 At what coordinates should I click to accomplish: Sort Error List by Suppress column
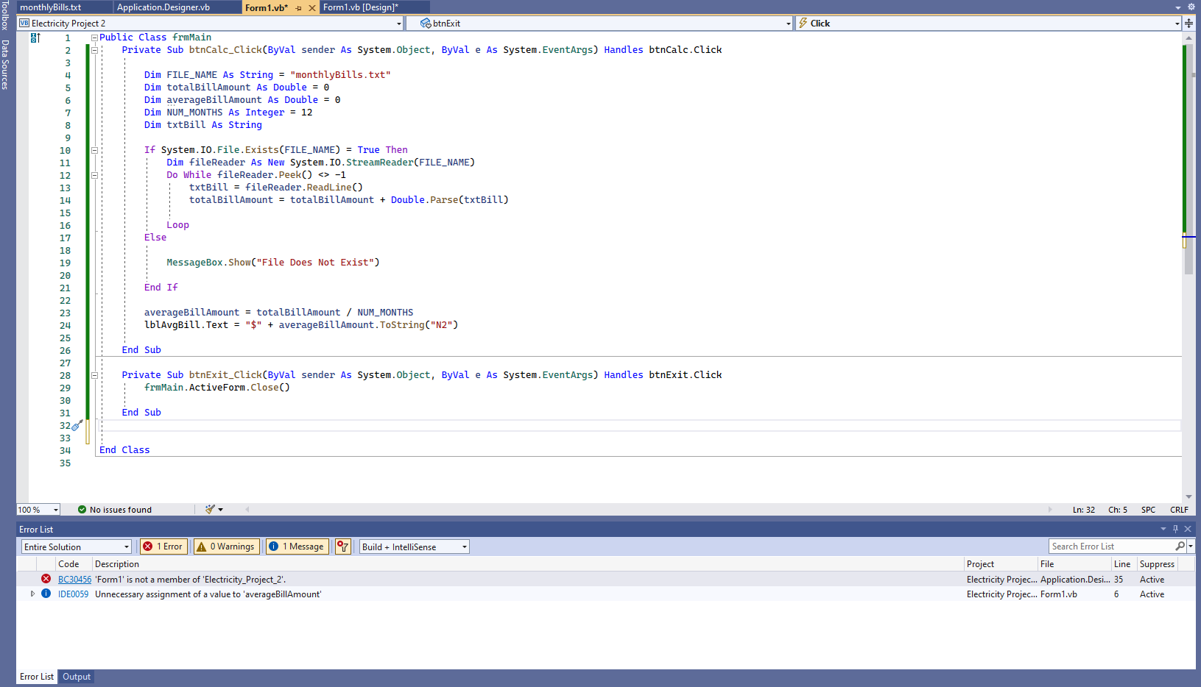click(1157, 564)
